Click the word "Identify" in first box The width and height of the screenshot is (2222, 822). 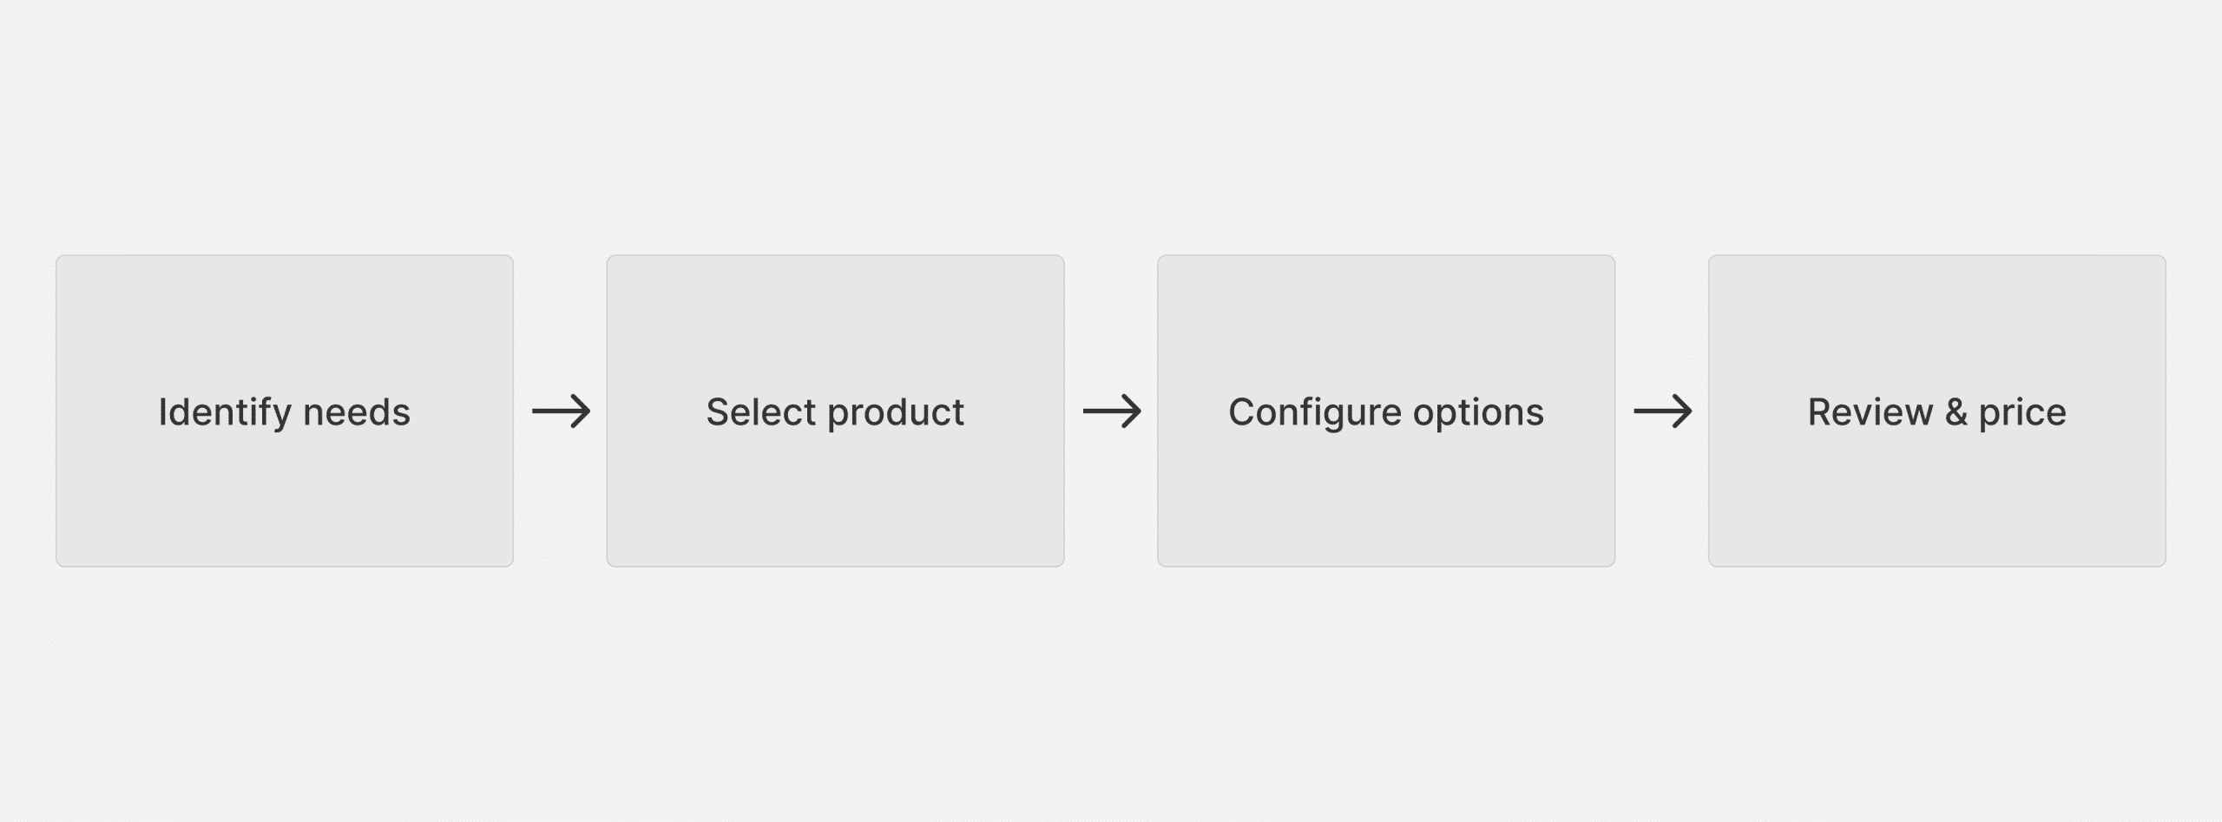coord(225,412)
